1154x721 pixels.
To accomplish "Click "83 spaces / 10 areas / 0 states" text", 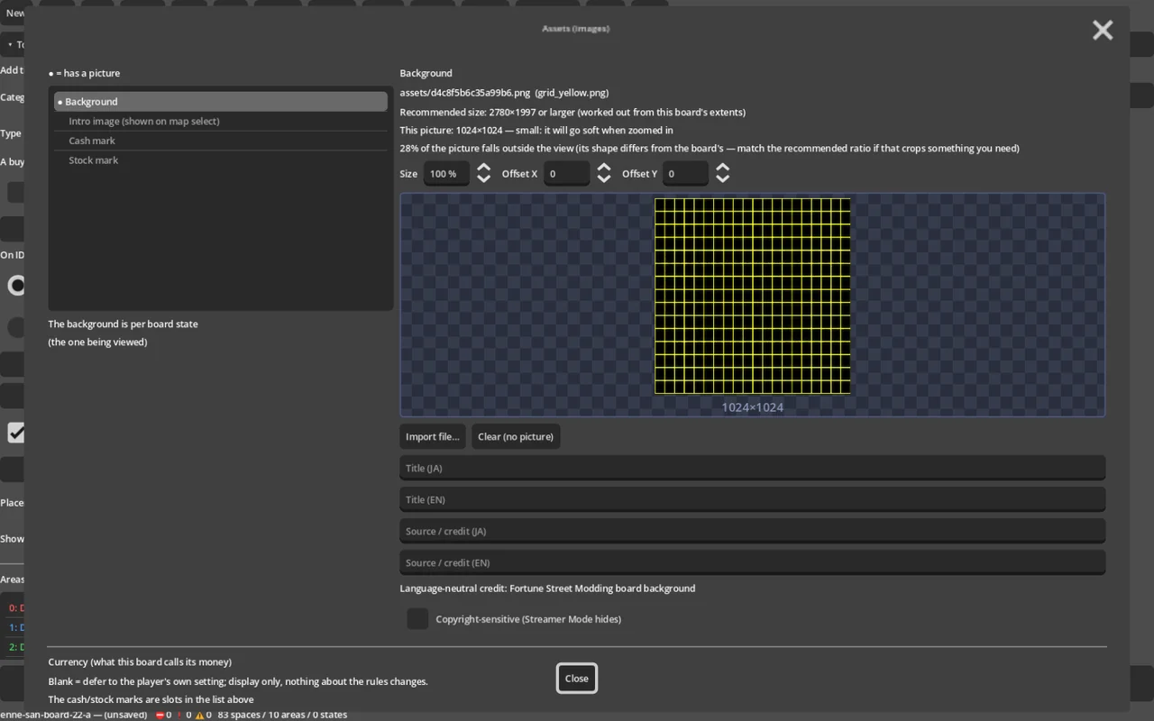I will [x=282, y=715].
